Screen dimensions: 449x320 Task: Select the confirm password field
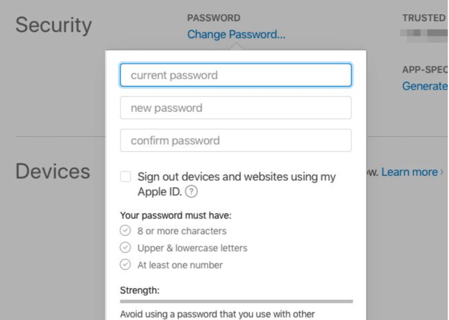236,140
